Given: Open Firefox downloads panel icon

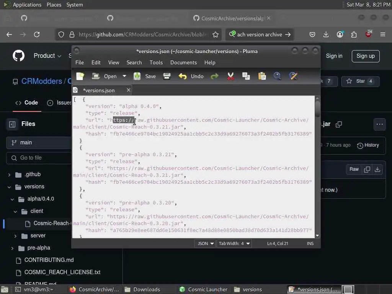Looking at the screenshot, I should (x=326, y=34).
